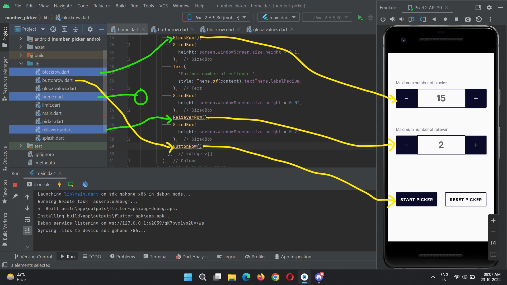Click Collapse All icon in Project panel

point(76,29)
